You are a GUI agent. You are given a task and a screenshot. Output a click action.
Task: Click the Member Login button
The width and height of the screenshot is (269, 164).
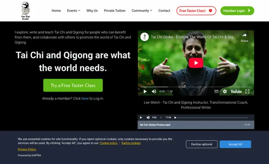tap(237, 11)
